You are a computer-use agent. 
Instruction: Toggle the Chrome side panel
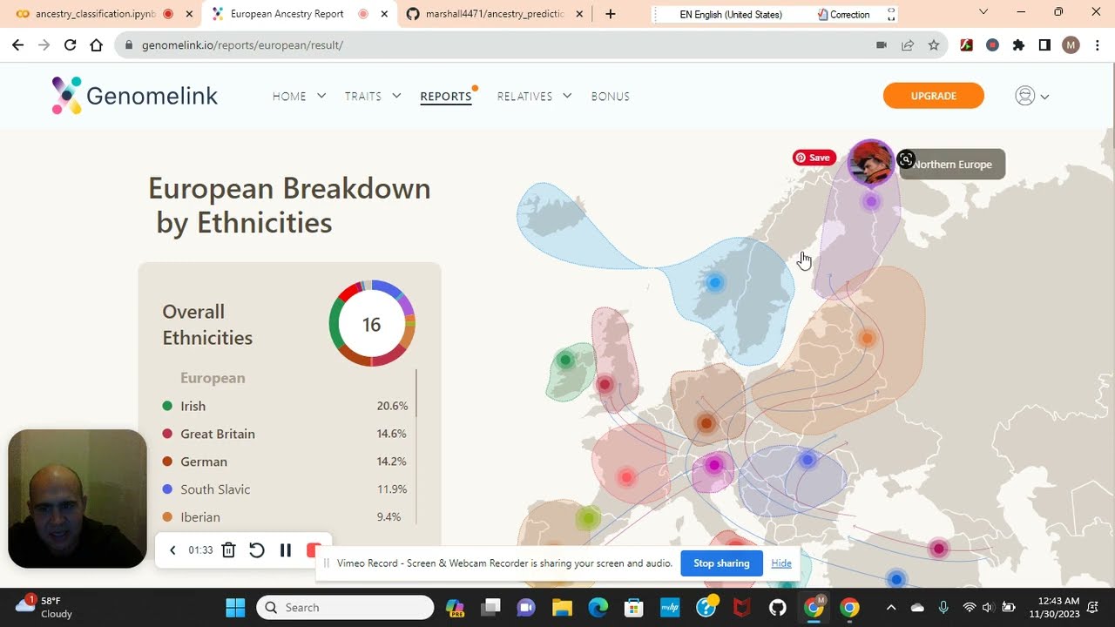pyautogui.click(x=1044, y=44)
